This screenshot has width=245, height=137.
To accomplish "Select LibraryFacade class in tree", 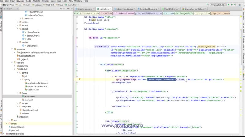I will (33, 32).
